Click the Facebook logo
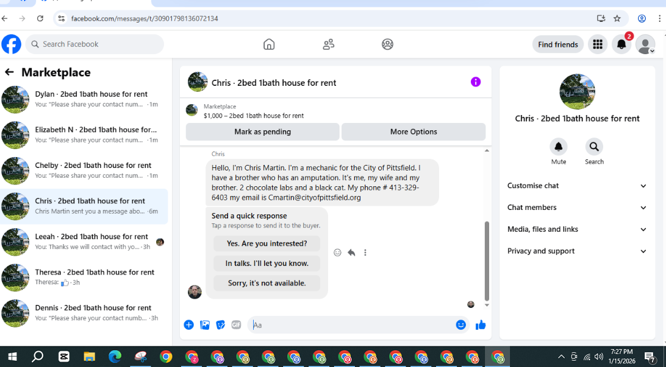The height and width of the screenshot is (367, 666). pos(11,44)
